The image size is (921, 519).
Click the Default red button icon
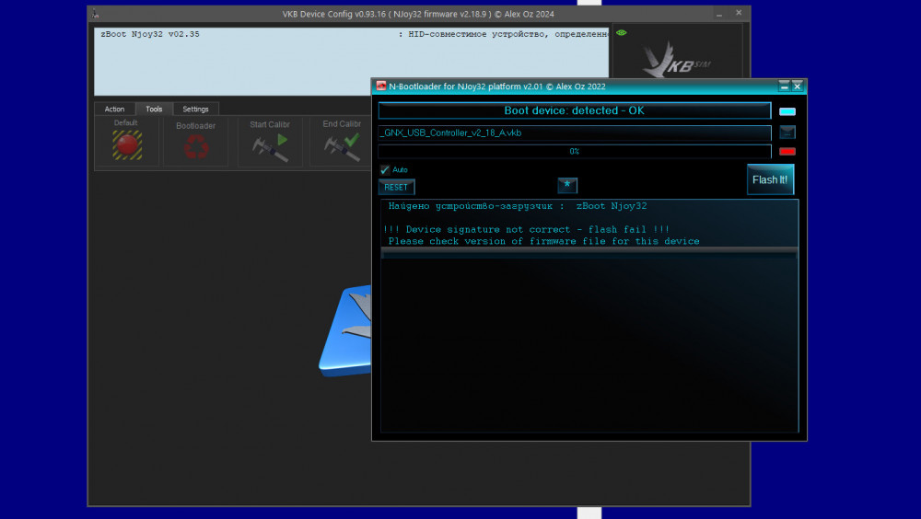pyautogui.click(x=127, y=145)
